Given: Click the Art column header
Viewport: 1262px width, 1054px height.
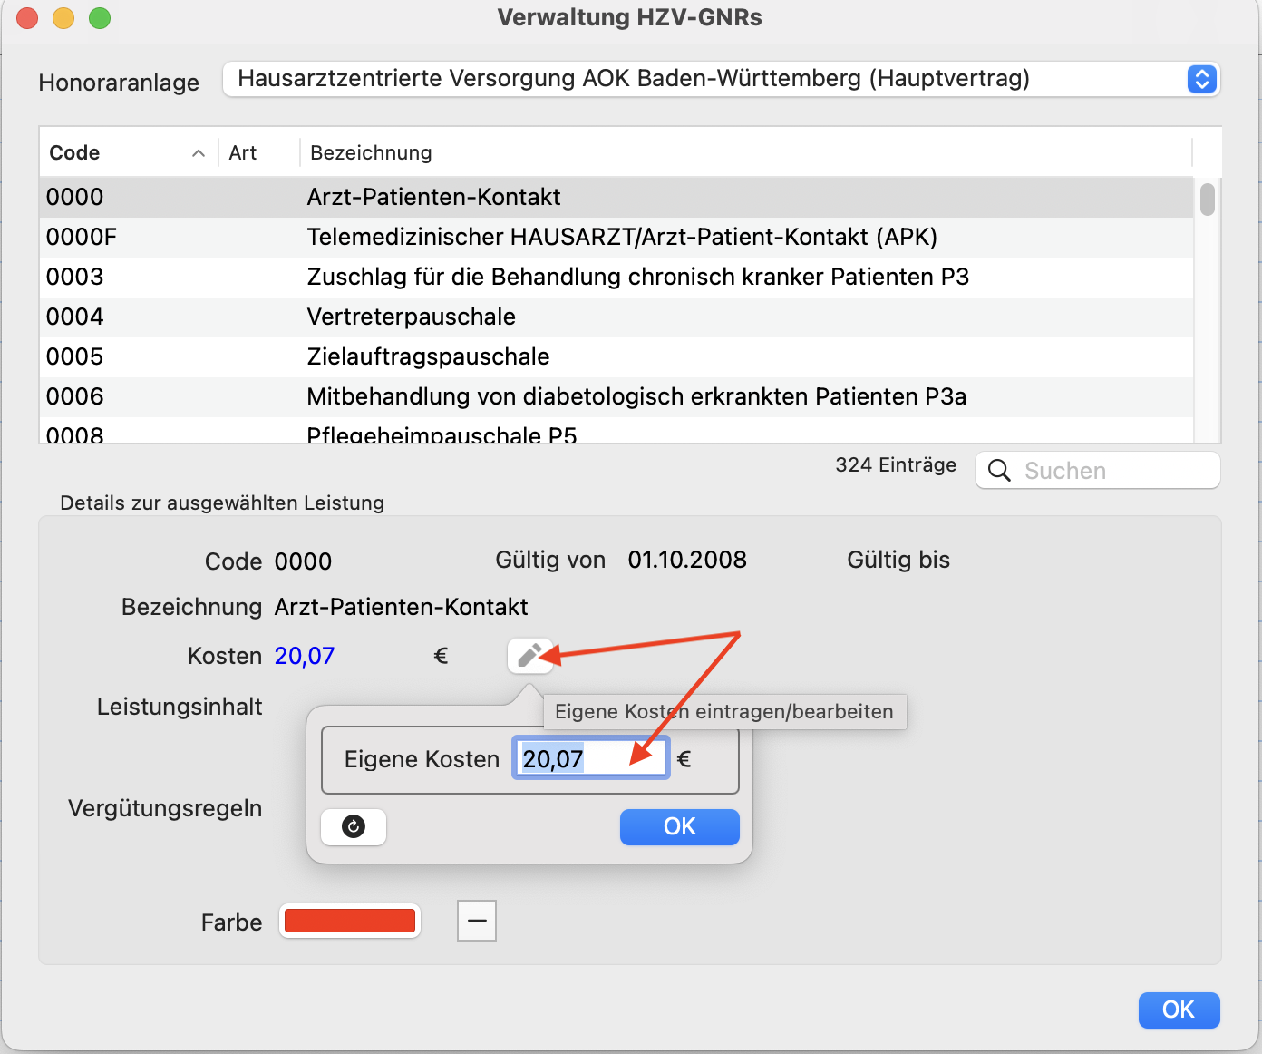Looking at the screenshot, I should click(x=259, y=152).
